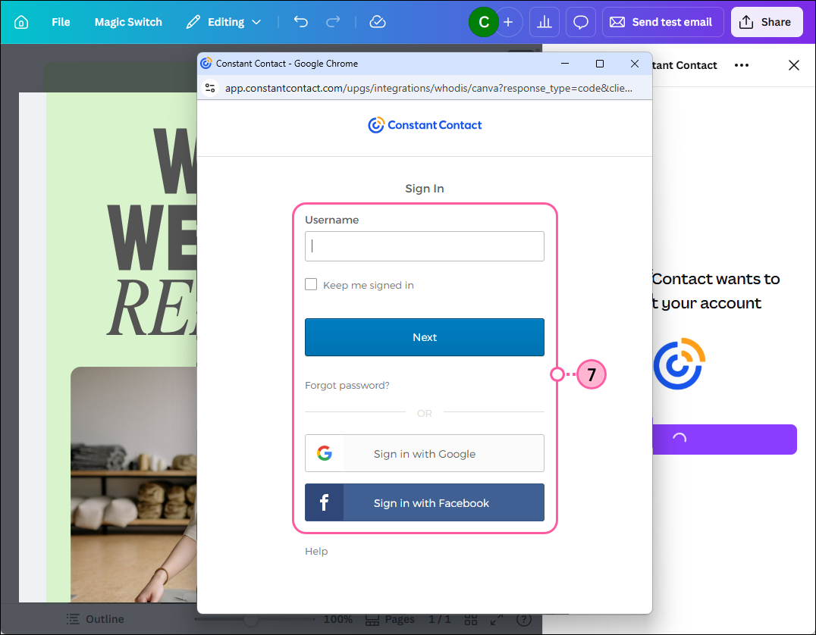Check the cloud save status icon
This screenshot has width=816, height=635.
click(x=378, y=22)
